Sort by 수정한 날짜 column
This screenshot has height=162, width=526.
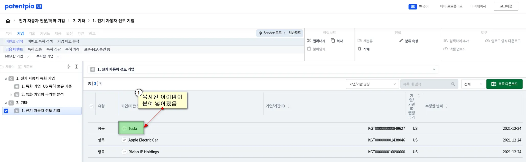click(447, 106)
